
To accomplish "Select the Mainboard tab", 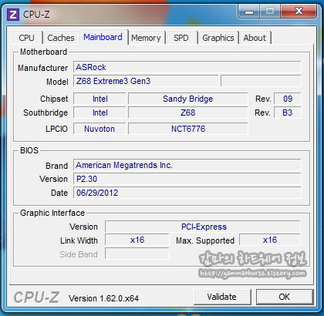I will (103, 37).
